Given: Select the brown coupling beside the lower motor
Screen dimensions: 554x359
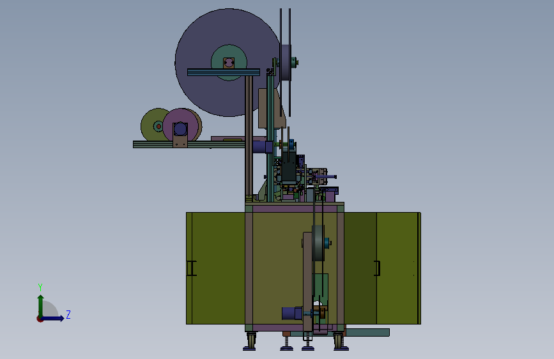Looking at the screenshot, I should (321, 312).
